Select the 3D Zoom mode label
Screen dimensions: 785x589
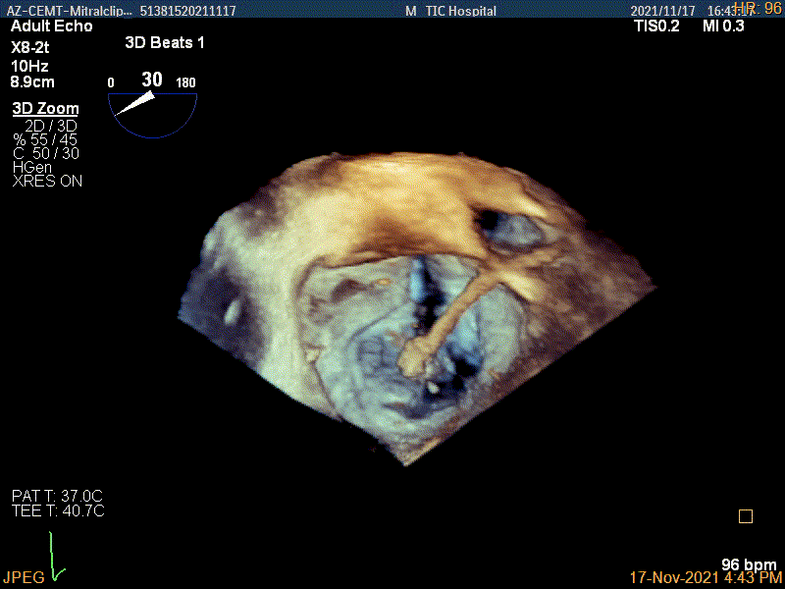[x=45, y=109]
